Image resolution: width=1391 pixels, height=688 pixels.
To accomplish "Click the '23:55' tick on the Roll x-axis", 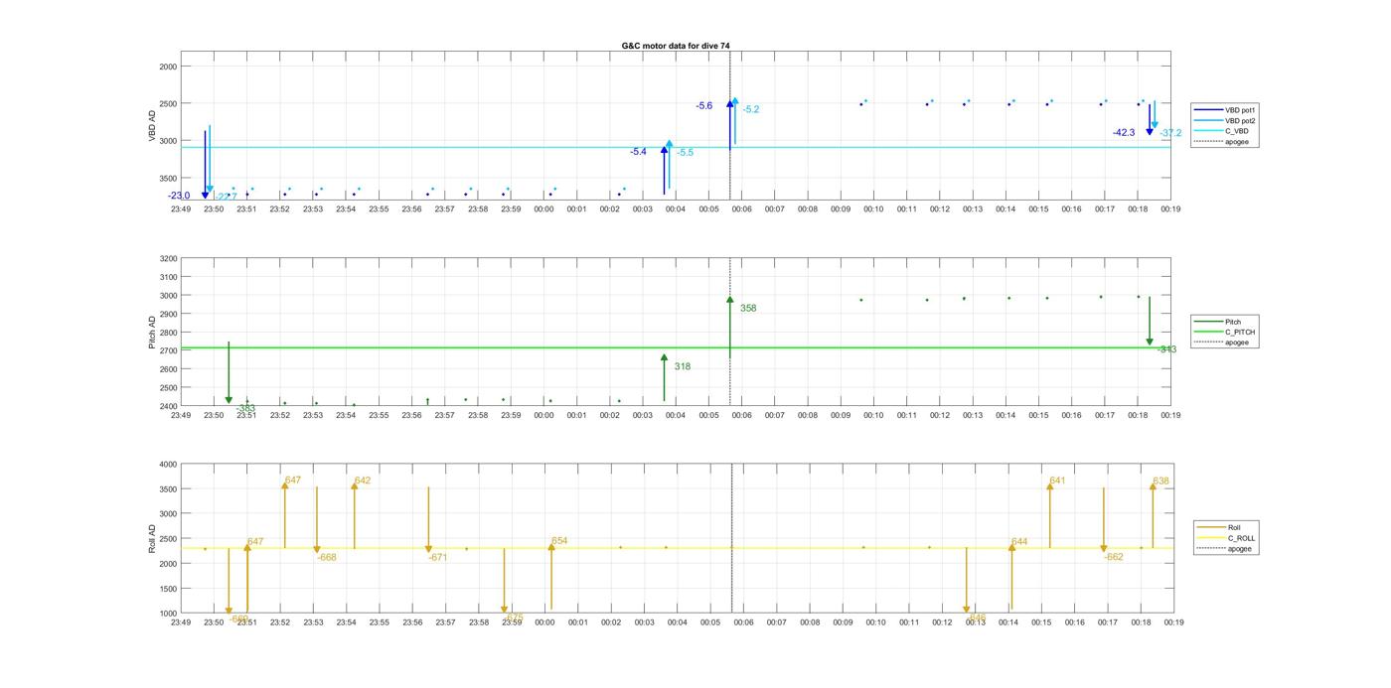I will coord(380,622).
